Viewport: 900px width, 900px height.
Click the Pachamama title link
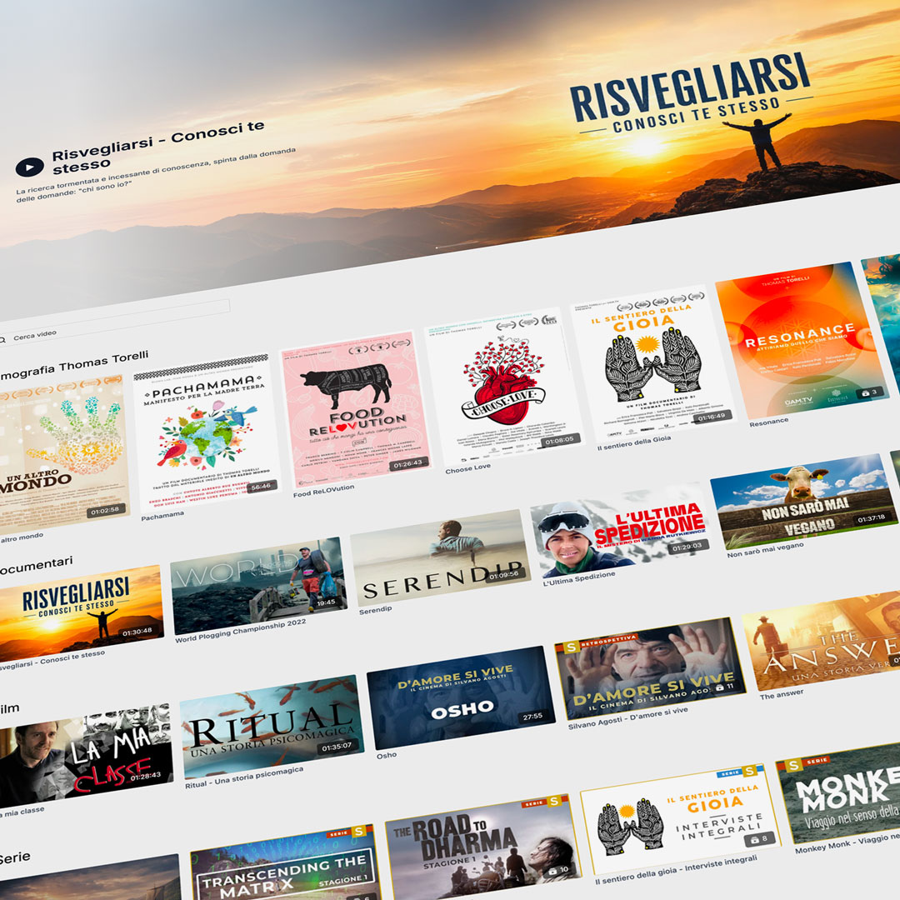pyautogui.click(x=162, y=516)
